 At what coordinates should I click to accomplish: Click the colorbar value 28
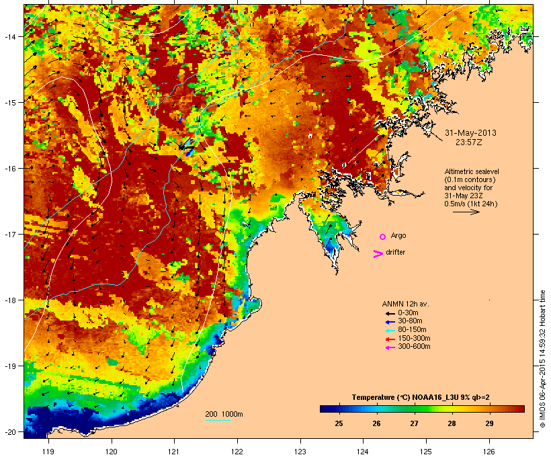[452, 423]
